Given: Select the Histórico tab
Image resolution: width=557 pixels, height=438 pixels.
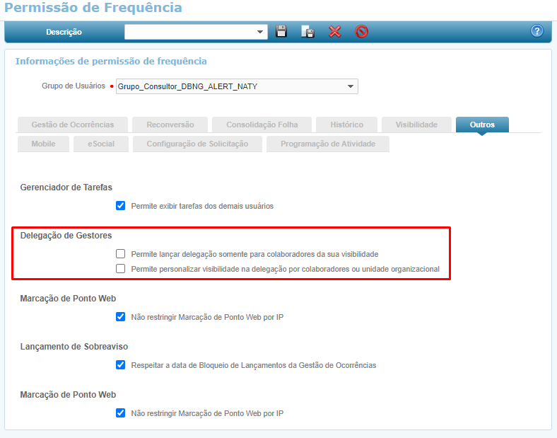Looking at the screenshot, I should (346, 125).
